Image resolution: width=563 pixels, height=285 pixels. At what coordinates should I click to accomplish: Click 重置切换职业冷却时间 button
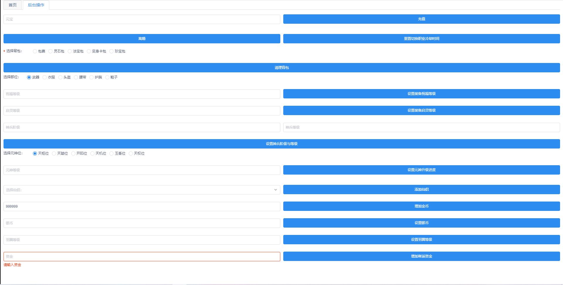(421, 39)
